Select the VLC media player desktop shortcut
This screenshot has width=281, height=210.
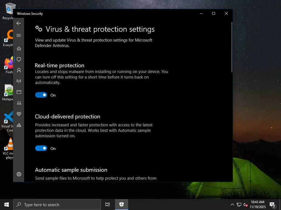click(8, 148)
